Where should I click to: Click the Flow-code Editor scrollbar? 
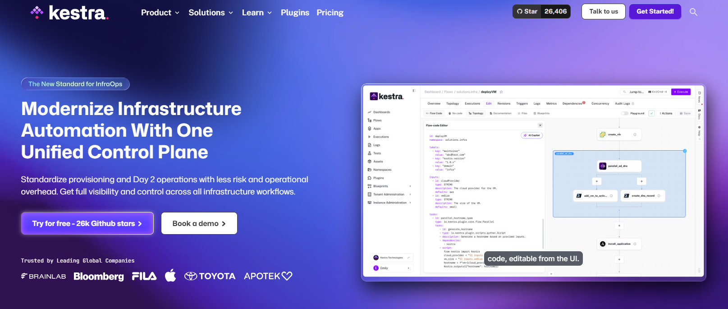pyautogui.click(x=543, y=233)
